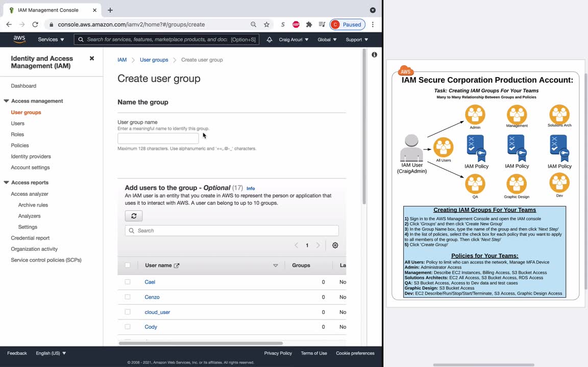Open the Craig Arcuri account dropdown
588x367 pixels.
(x=293, y=39)
